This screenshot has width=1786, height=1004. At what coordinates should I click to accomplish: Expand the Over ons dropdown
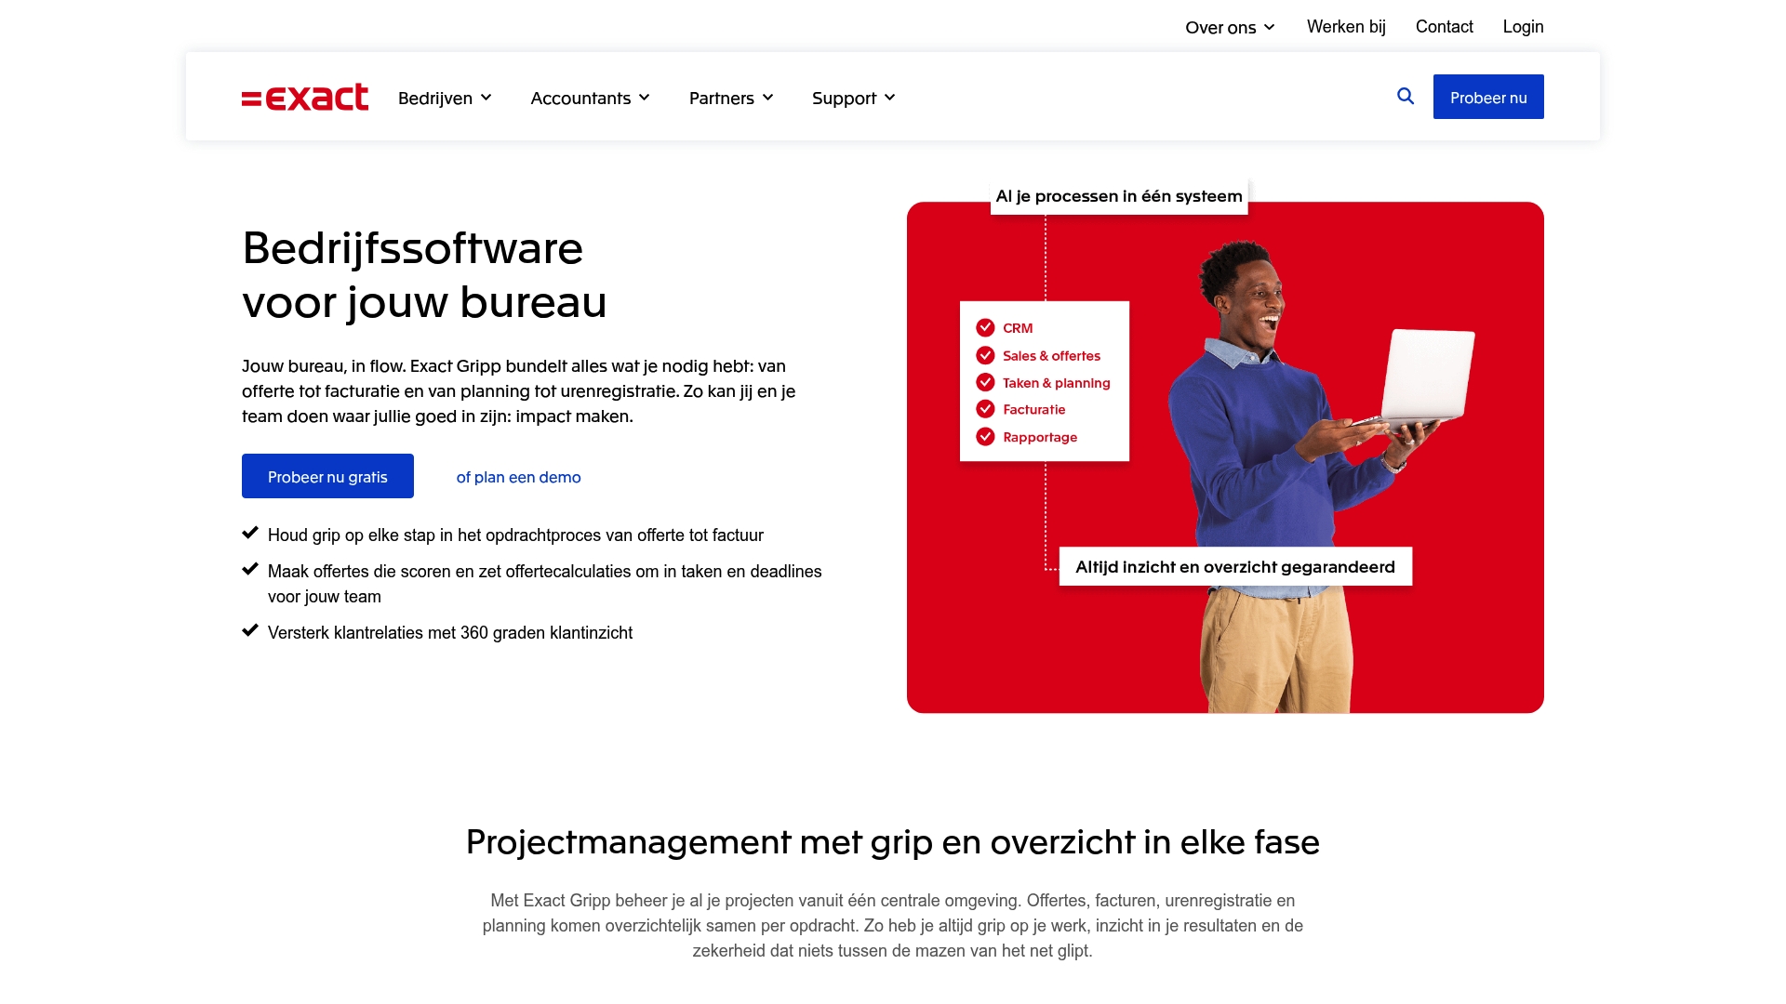[1228, 27]
